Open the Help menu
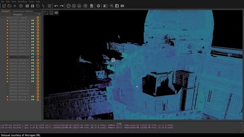Viewport: 244px width, 137px height. [38, 2]
